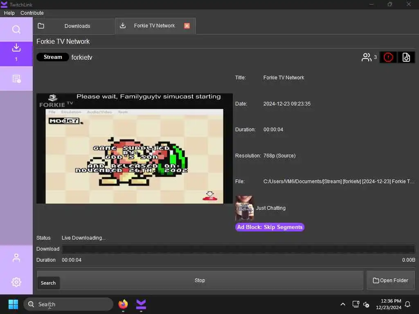Click the 768p (Source) resolution value
The width and height of the screenshot is (419, 314).
(279, 156)
